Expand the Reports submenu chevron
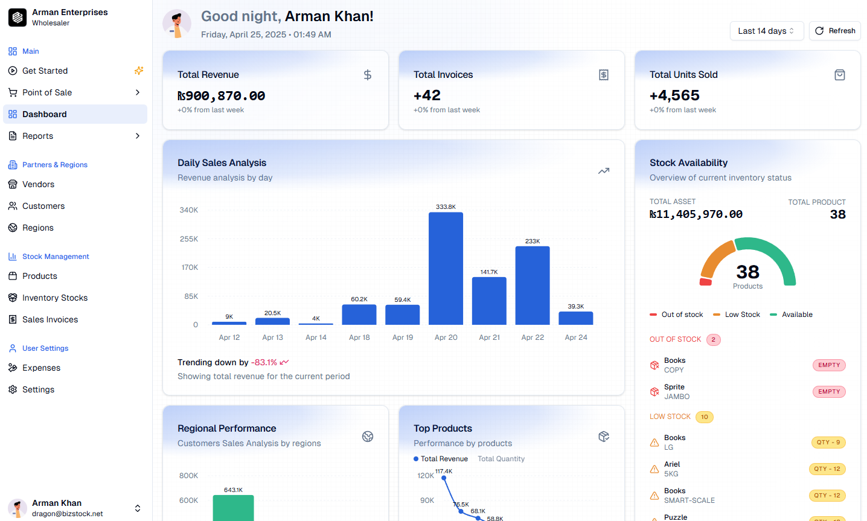Screen dimensions: 867x521 (x=138, y=136)
